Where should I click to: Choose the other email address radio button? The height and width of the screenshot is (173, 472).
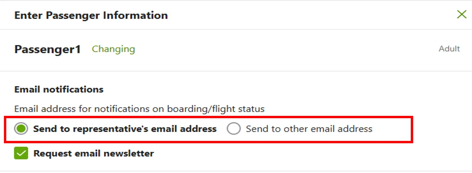click(x=234, y=129)
